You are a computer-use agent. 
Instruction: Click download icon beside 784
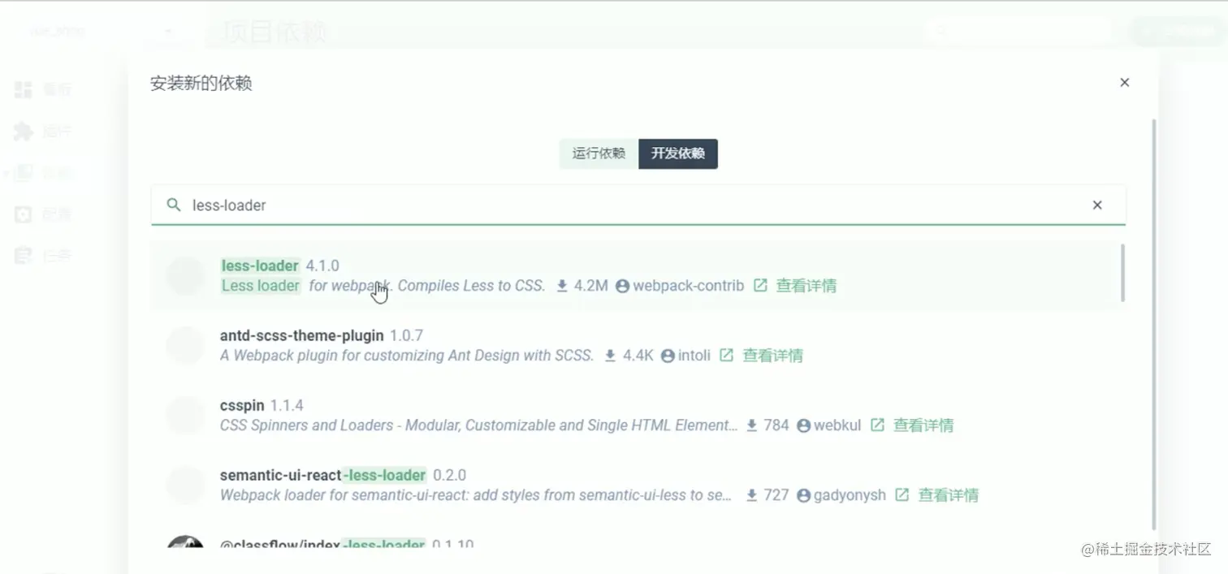751,425
